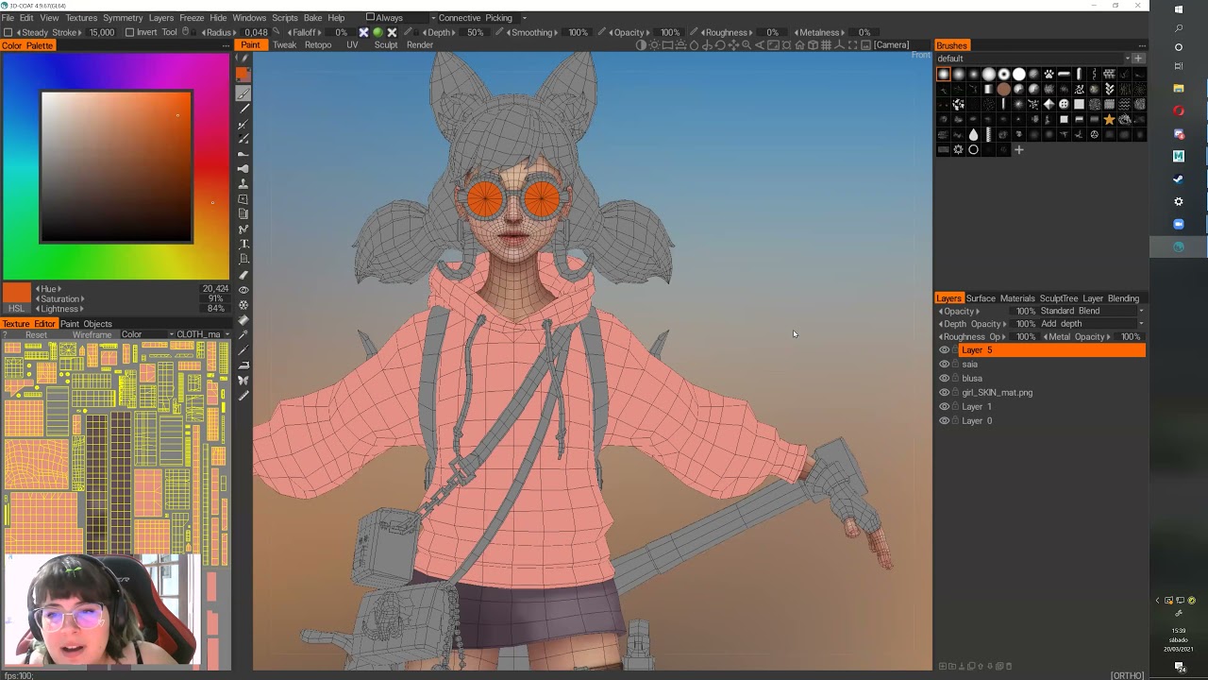
Task: Open the Add depth dropdown
Action: [1093, 324]
